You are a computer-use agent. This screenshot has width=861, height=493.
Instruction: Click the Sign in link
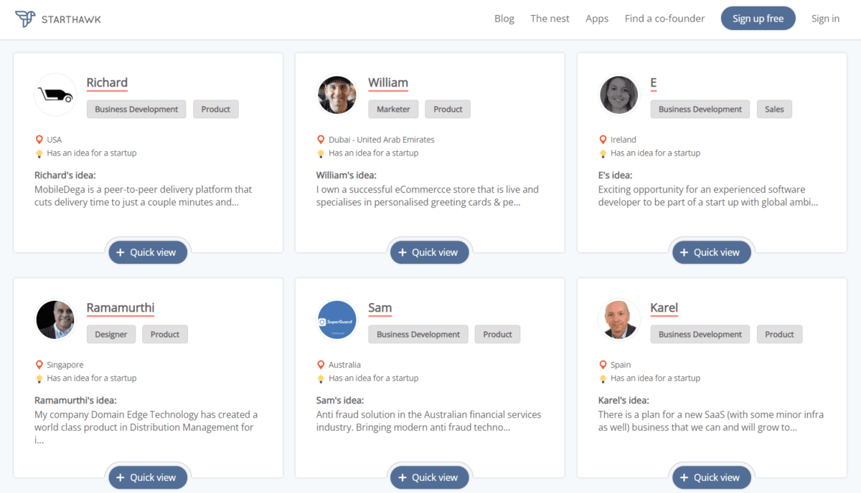pos(825,18)
